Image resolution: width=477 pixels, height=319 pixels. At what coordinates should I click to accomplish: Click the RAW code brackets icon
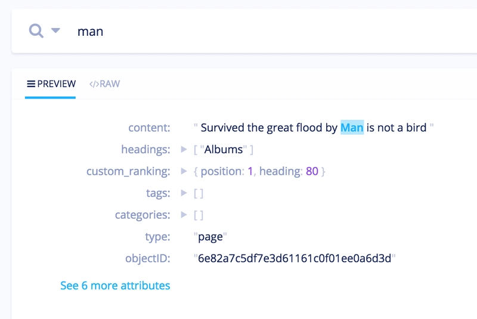[94, 84]
